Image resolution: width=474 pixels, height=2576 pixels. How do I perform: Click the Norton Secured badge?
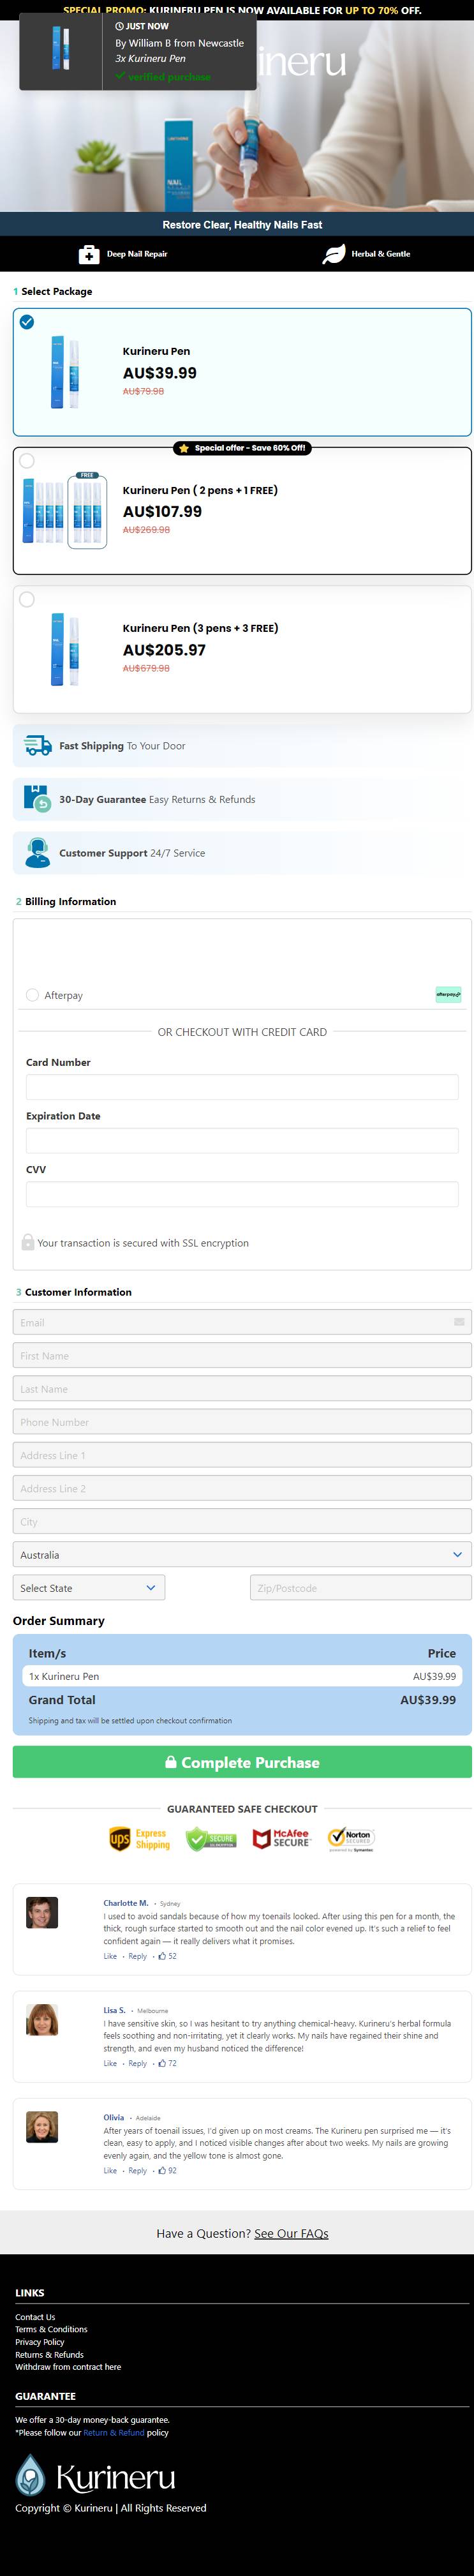[x=351, y=1839]
